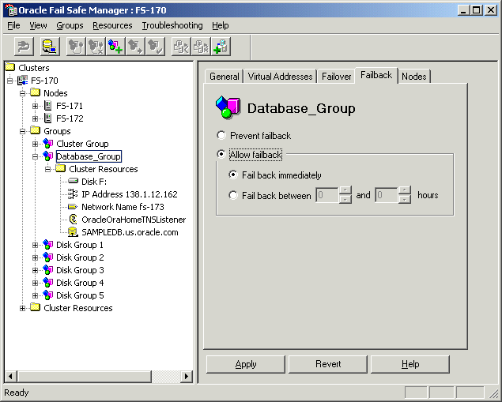
Task: Click the database and computer toolbar icon
Action: 51,47
